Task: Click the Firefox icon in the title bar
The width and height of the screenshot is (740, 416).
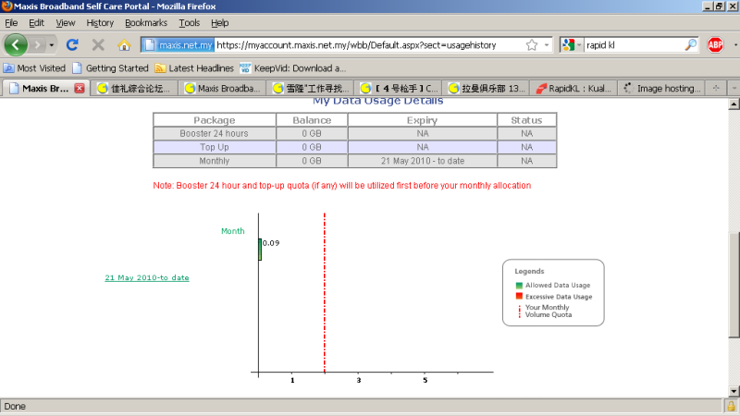Action: click(6, 6)
